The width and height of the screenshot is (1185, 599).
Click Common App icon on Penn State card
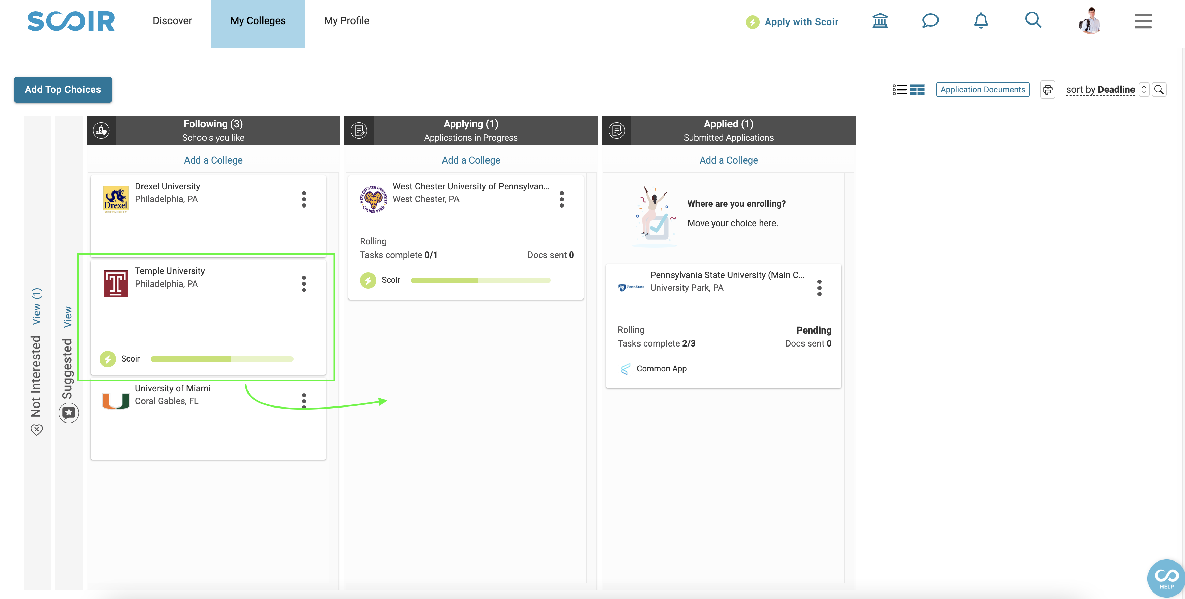(625, 369)
